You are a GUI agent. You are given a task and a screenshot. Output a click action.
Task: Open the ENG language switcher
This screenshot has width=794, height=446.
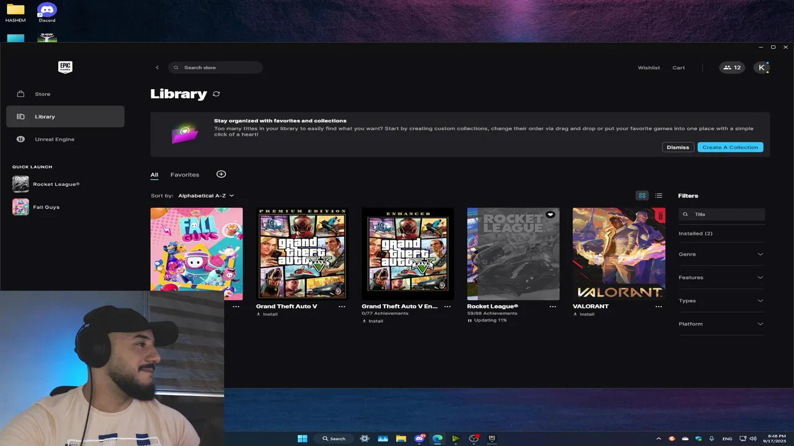pos(727,439)
